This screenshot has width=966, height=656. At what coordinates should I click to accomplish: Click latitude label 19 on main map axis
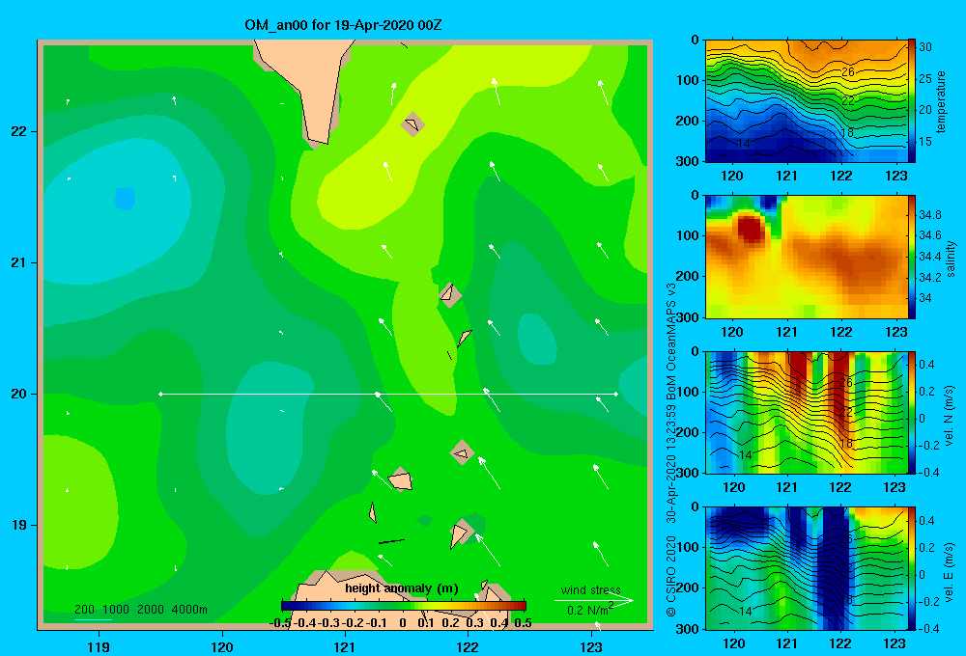click(19, 525)
